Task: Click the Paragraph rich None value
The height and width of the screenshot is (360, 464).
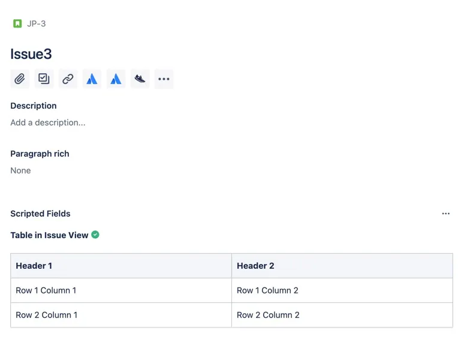Action: coord(20,170)
